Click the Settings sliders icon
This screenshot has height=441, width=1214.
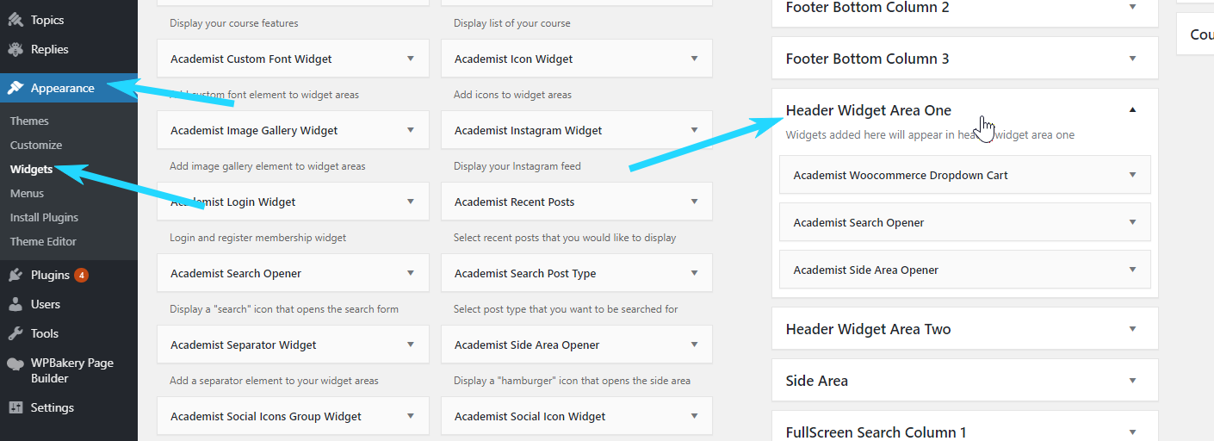pyautogui.click(x=15, y=407)
